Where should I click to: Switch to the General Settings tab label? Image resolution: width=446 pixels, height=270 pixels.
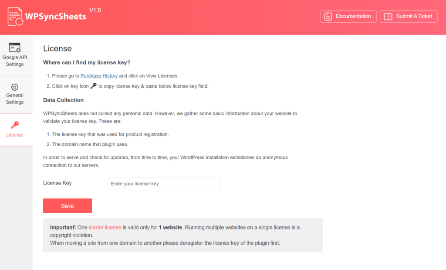pyautogui.click(x=15, y=99)
